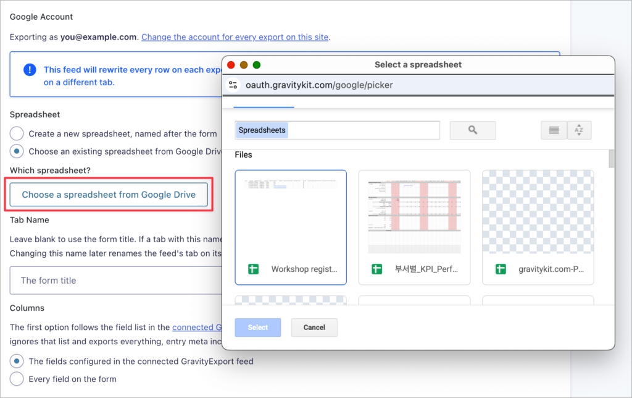The image size is (632, 398).
Task: Click Sheets icon next to 부서별_KPI_Perf...
Action: [377, 269]
